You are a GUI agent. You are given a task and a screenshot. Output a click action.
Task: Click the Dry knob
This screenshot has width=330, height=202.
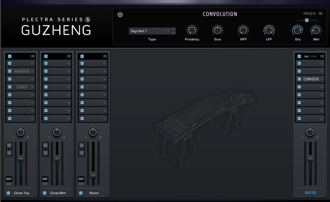coord(298,30)
